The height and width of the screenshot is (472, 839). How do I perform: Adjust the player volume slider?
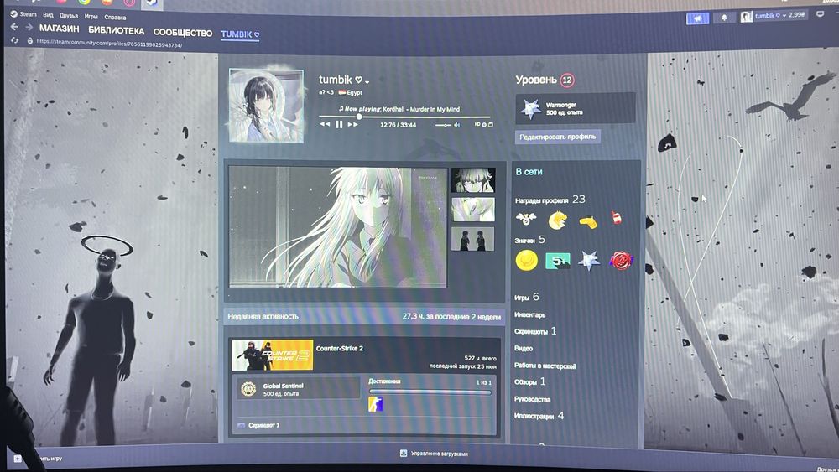pos(443,125)
